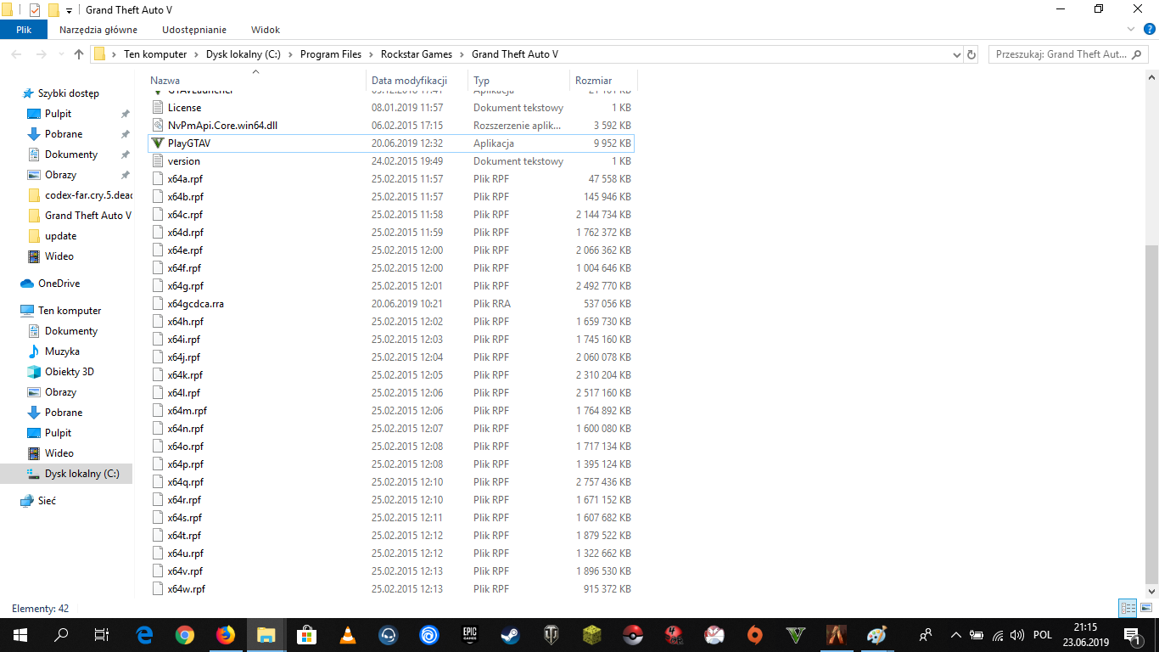The height and width of the screenshot is (652, 1159).
Task: Launch Steam from the taskbar
Action: 511,634
